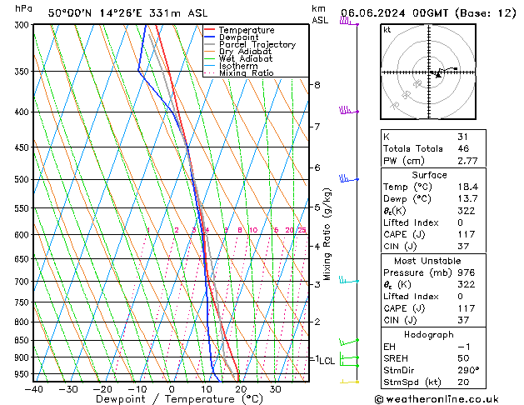This screenshot has width=524, height=405.
Task: Click the red Temperature legend line
Action: pos(210,30)
